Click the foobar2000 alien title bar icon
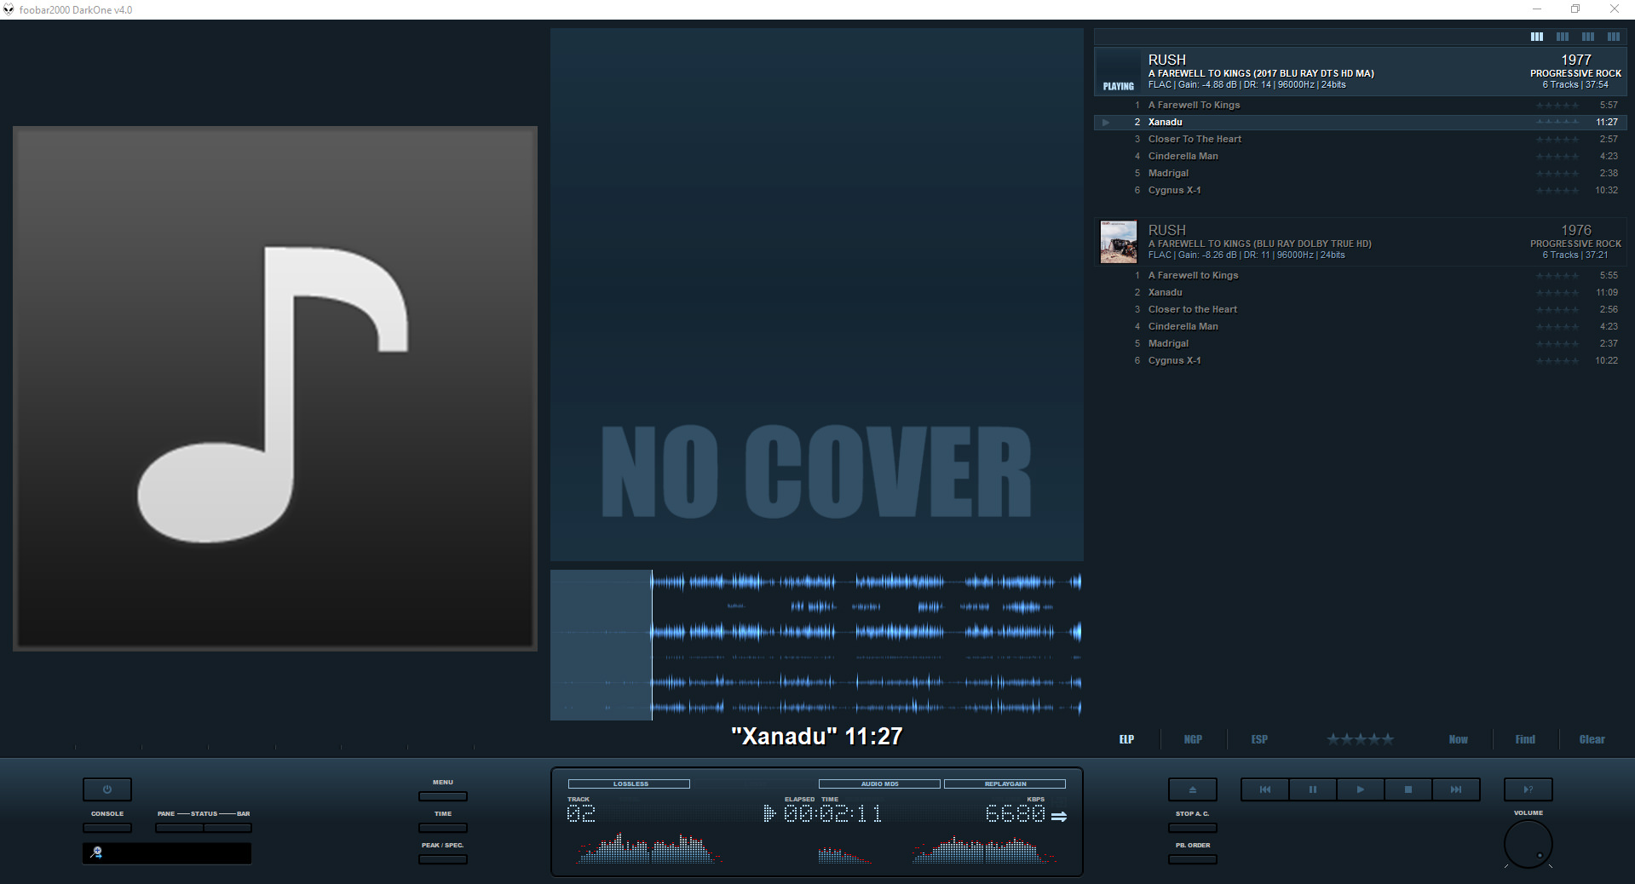The image size is (1635, 884). click(x=9, y=9)
